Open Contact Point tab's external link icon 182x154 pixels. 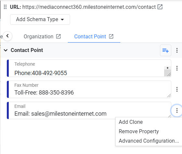click(x=111, y=36)
